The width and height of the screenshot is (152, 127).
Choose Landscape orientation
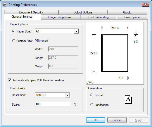tap(92, 105)
